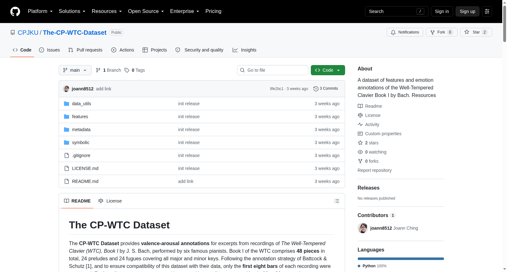View the 2 stars stargazers link
The width and height of the screenshot is (507, 272).
click(x=368, y=143)
